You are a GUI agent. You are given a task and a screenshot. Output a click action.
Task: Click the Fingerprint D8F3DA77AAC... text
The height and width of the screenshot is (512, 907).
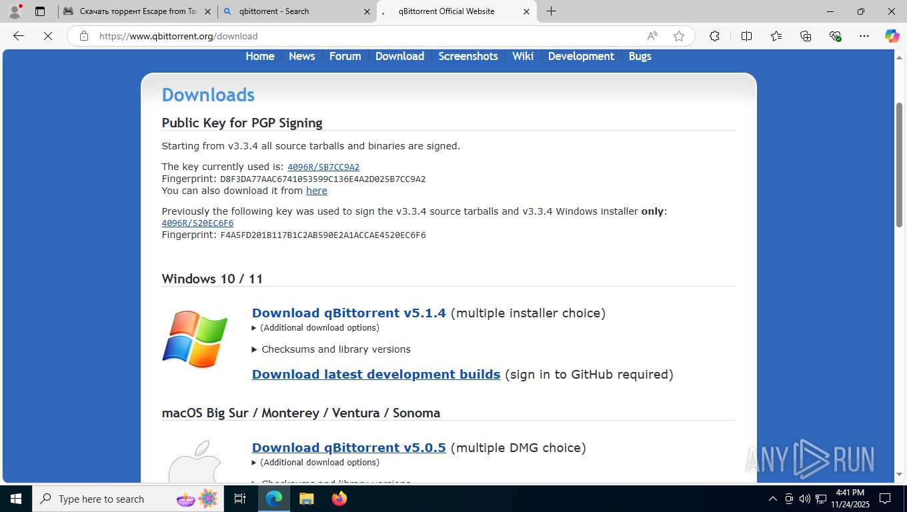[x=293, y=179]
